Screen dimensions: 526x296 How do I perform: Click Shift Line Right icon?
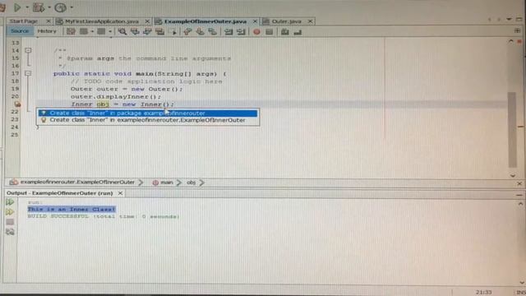tap(241, 31)
